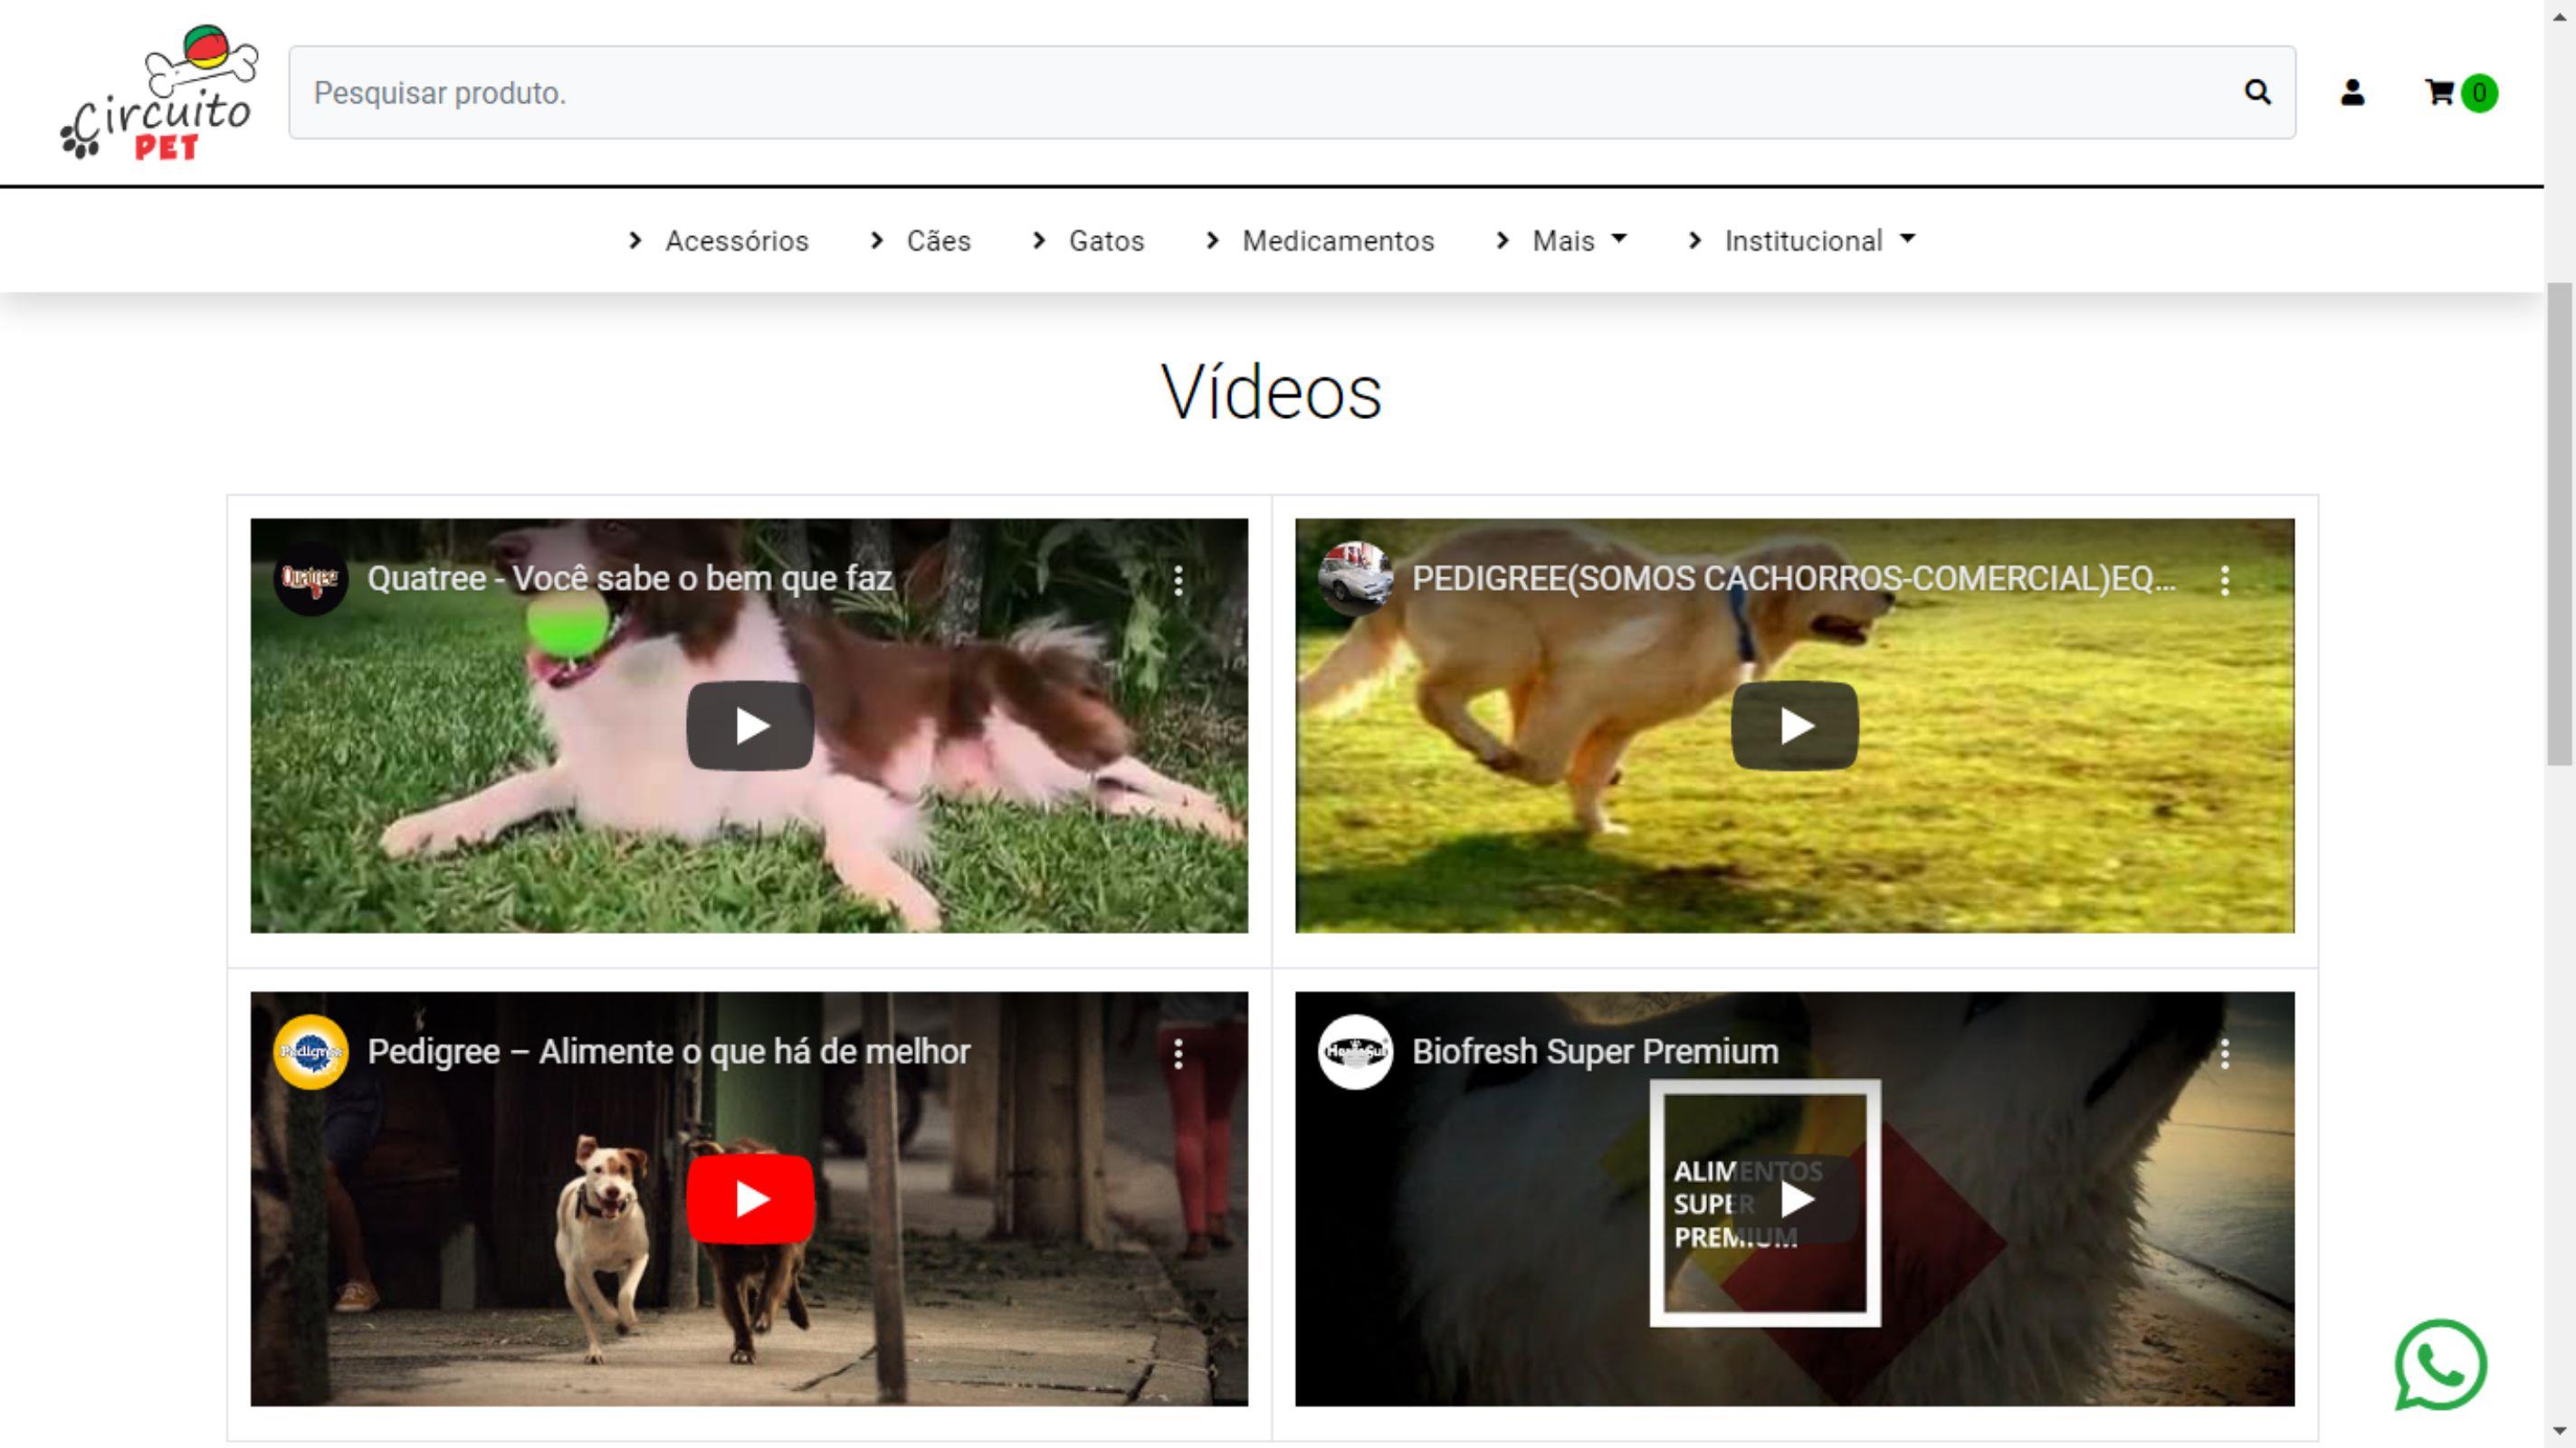
Task: Play the Biofresh Super Premium video
Action: pos(1794,1199)
